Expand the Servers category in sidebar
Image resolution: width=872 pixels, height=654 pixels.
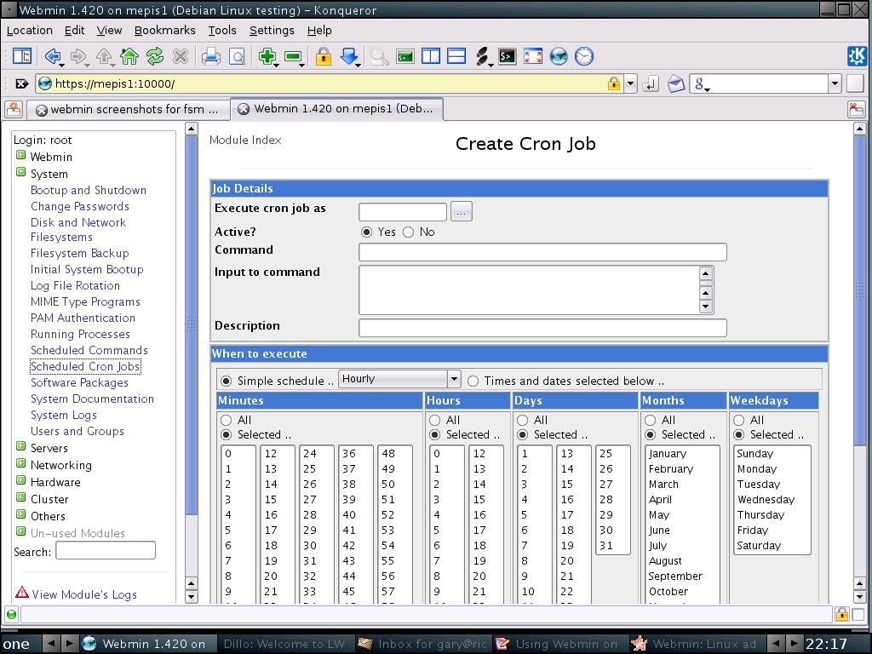tap(20, 446)
